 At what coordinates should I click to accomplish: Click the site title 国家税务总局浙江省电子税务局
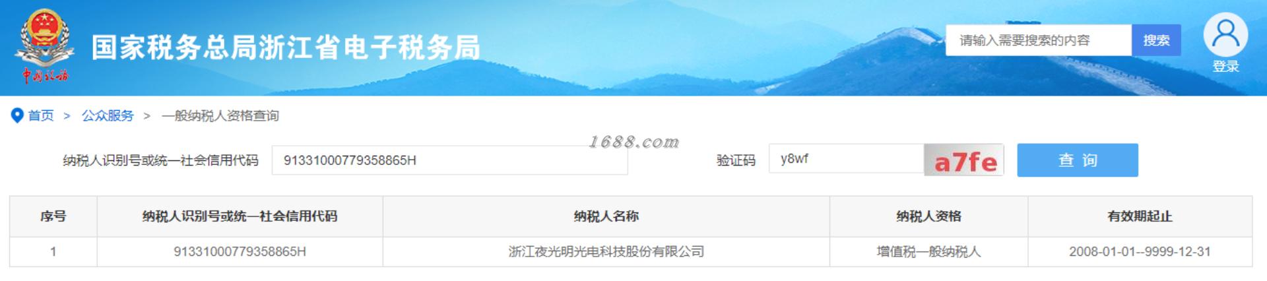286,47
